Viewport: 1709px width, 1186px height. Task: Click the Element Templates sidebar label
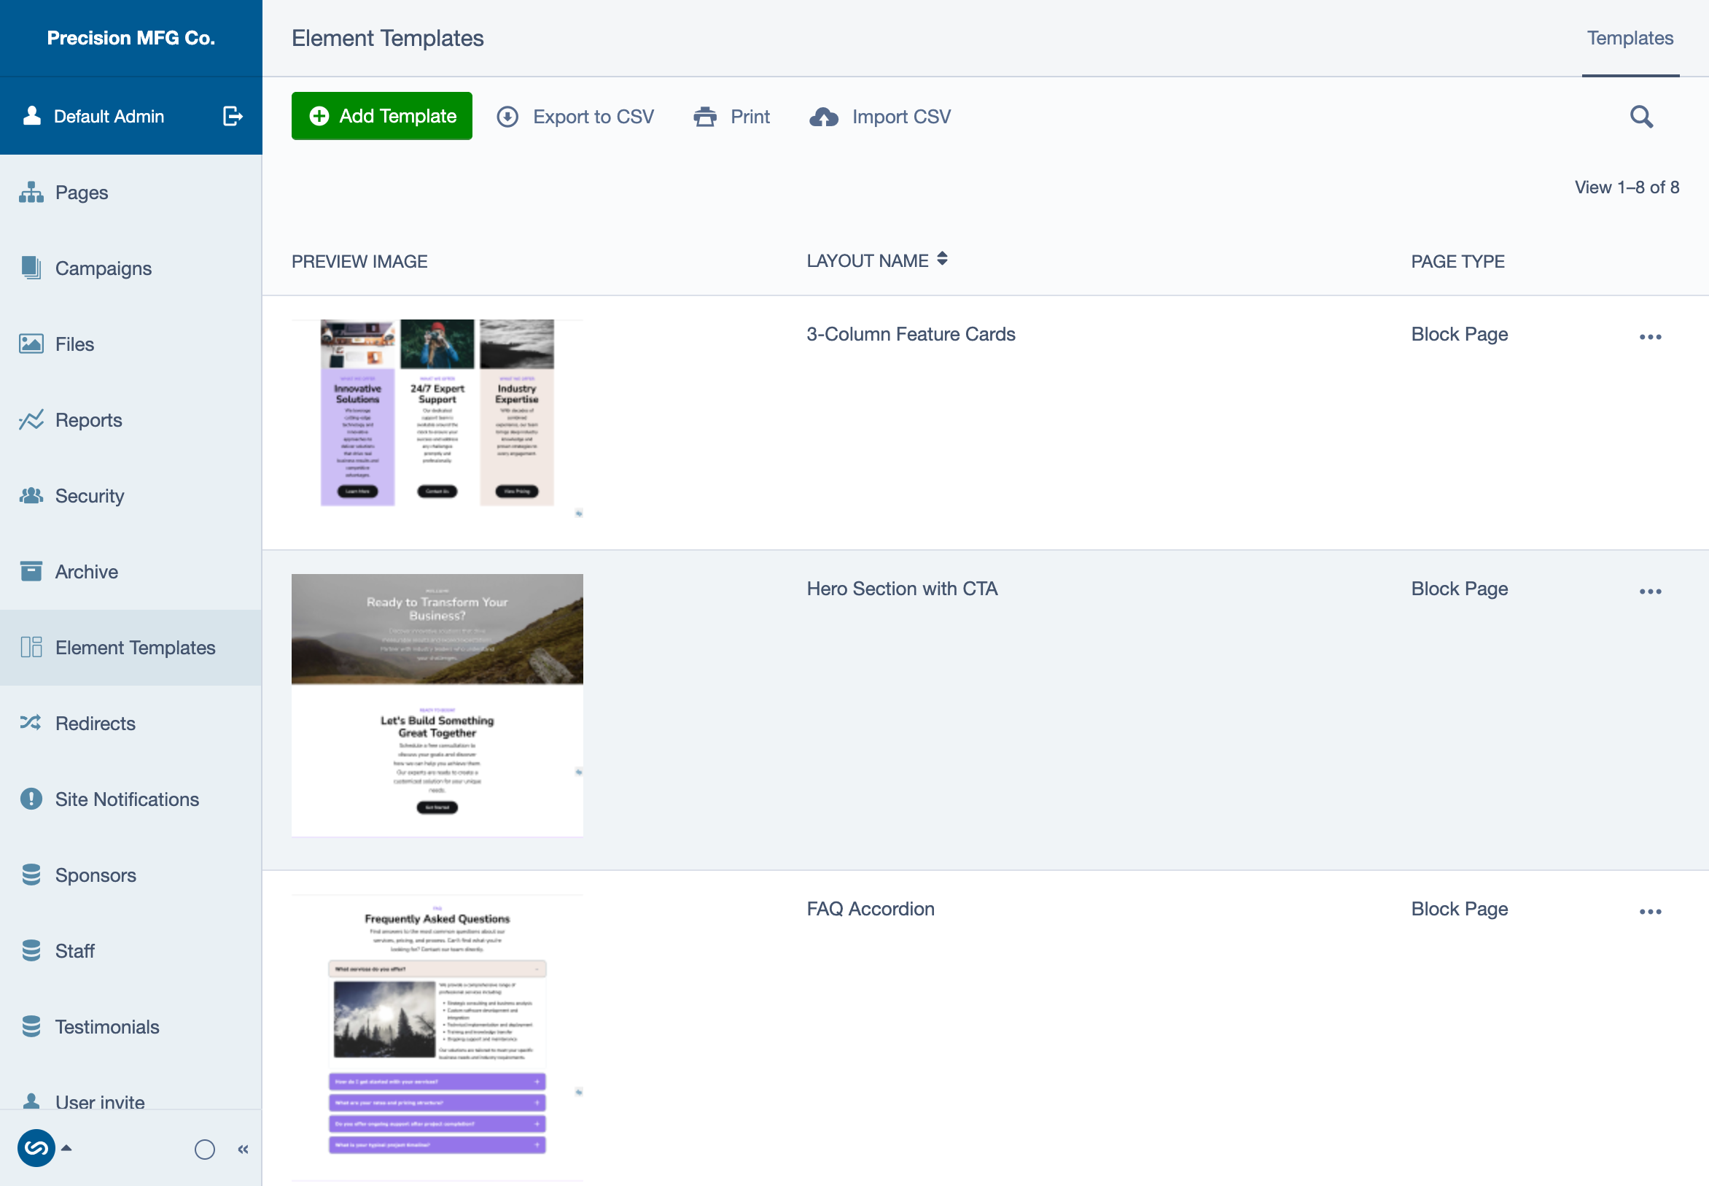(135, 647)
